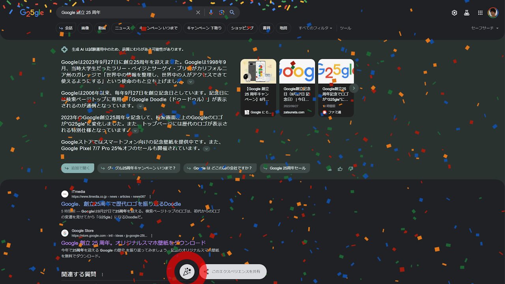The height and width of the screenshot is (284, 505).
Task: Expand すべてのフィルタ options
Action: [315, 28]
